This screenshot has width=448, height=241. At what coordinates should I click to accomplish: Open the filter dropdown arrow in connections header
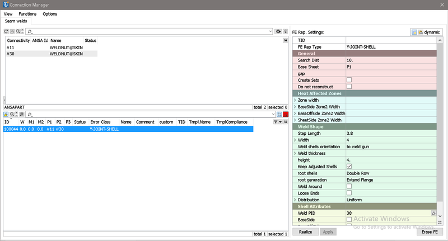[x=281, y=122]
